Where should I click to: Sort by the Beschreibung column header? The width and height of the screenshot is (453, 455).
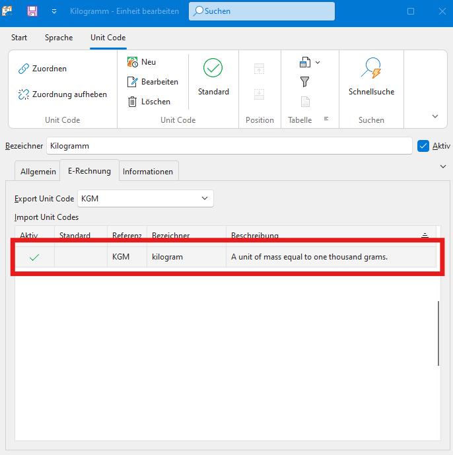pyautogui.click(x=255, y=236)
